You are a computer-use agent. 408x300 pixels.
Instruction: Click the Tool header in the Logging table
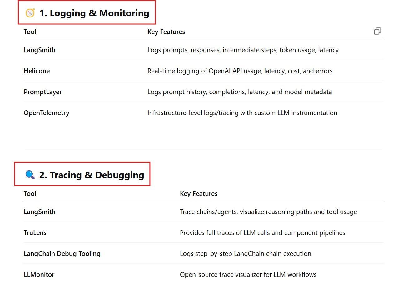(30, 32)
